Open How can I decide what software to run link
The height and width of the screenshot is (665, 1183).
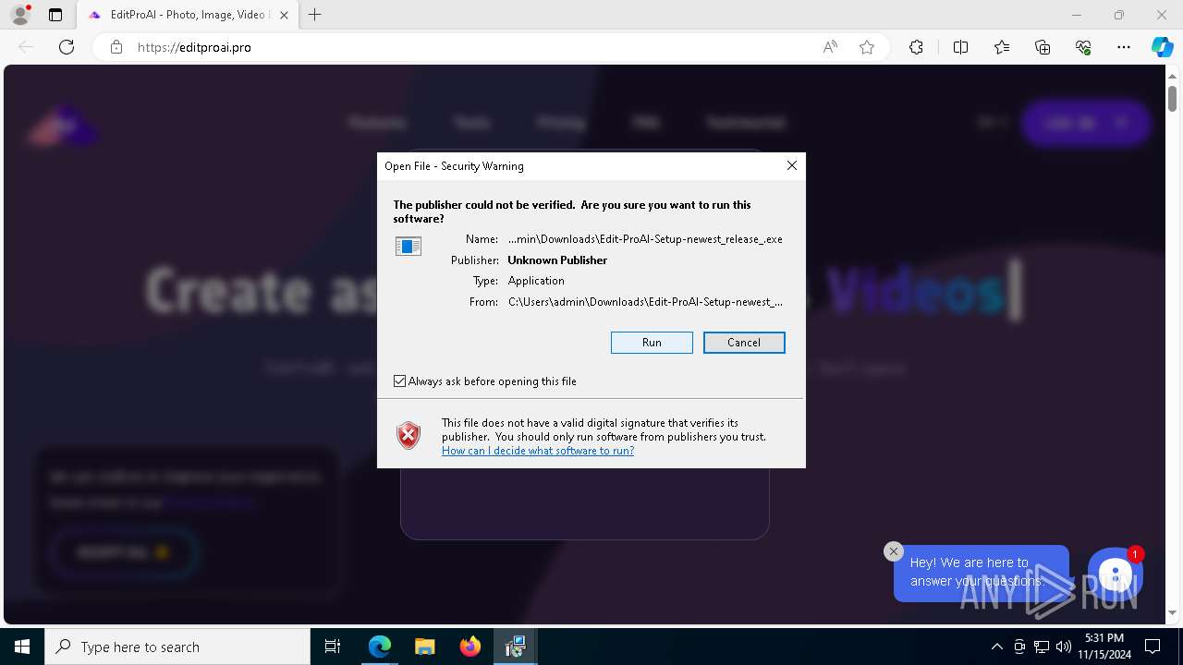[x=538, y=451]
